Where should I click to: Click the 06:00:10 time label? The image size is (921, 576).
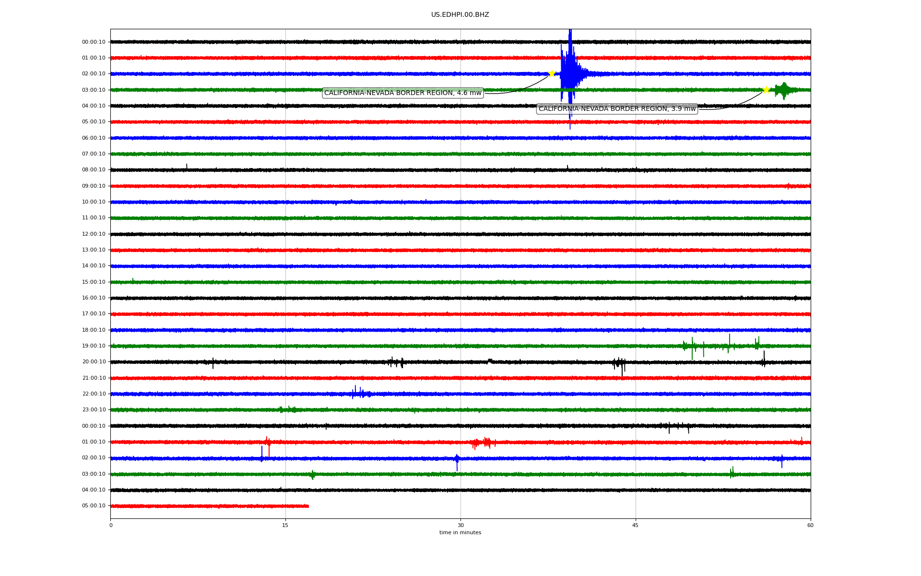click(94, 138)
